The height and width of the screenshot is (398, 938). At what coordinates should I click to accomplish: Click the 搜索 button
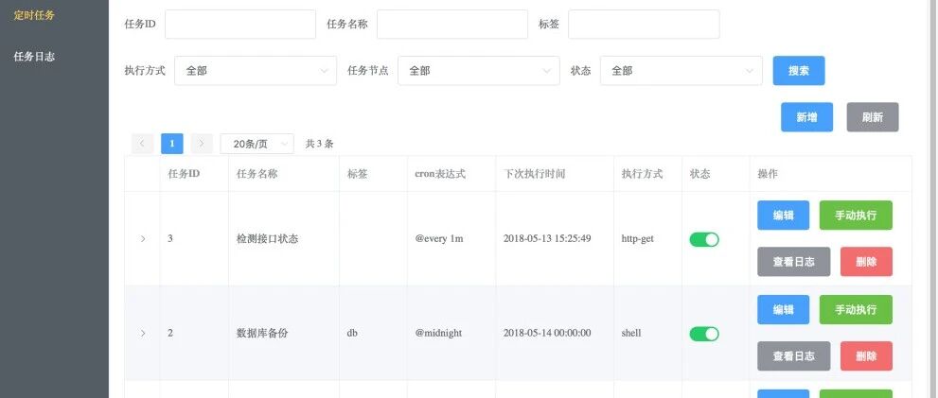point(799,71)
